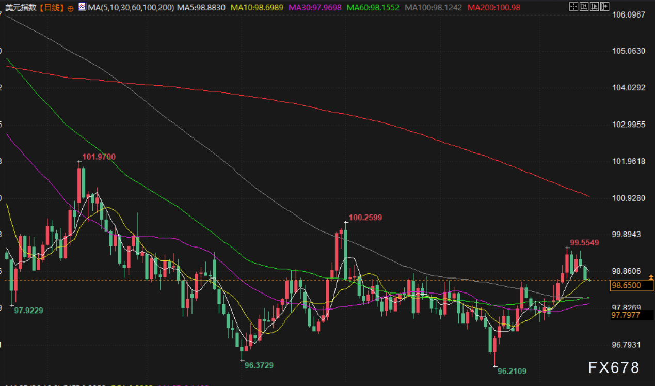Viewport: 655px width, 386px height.
Task: Click the four-square crosshair icon in top toolbar
Action: (573, 7)
